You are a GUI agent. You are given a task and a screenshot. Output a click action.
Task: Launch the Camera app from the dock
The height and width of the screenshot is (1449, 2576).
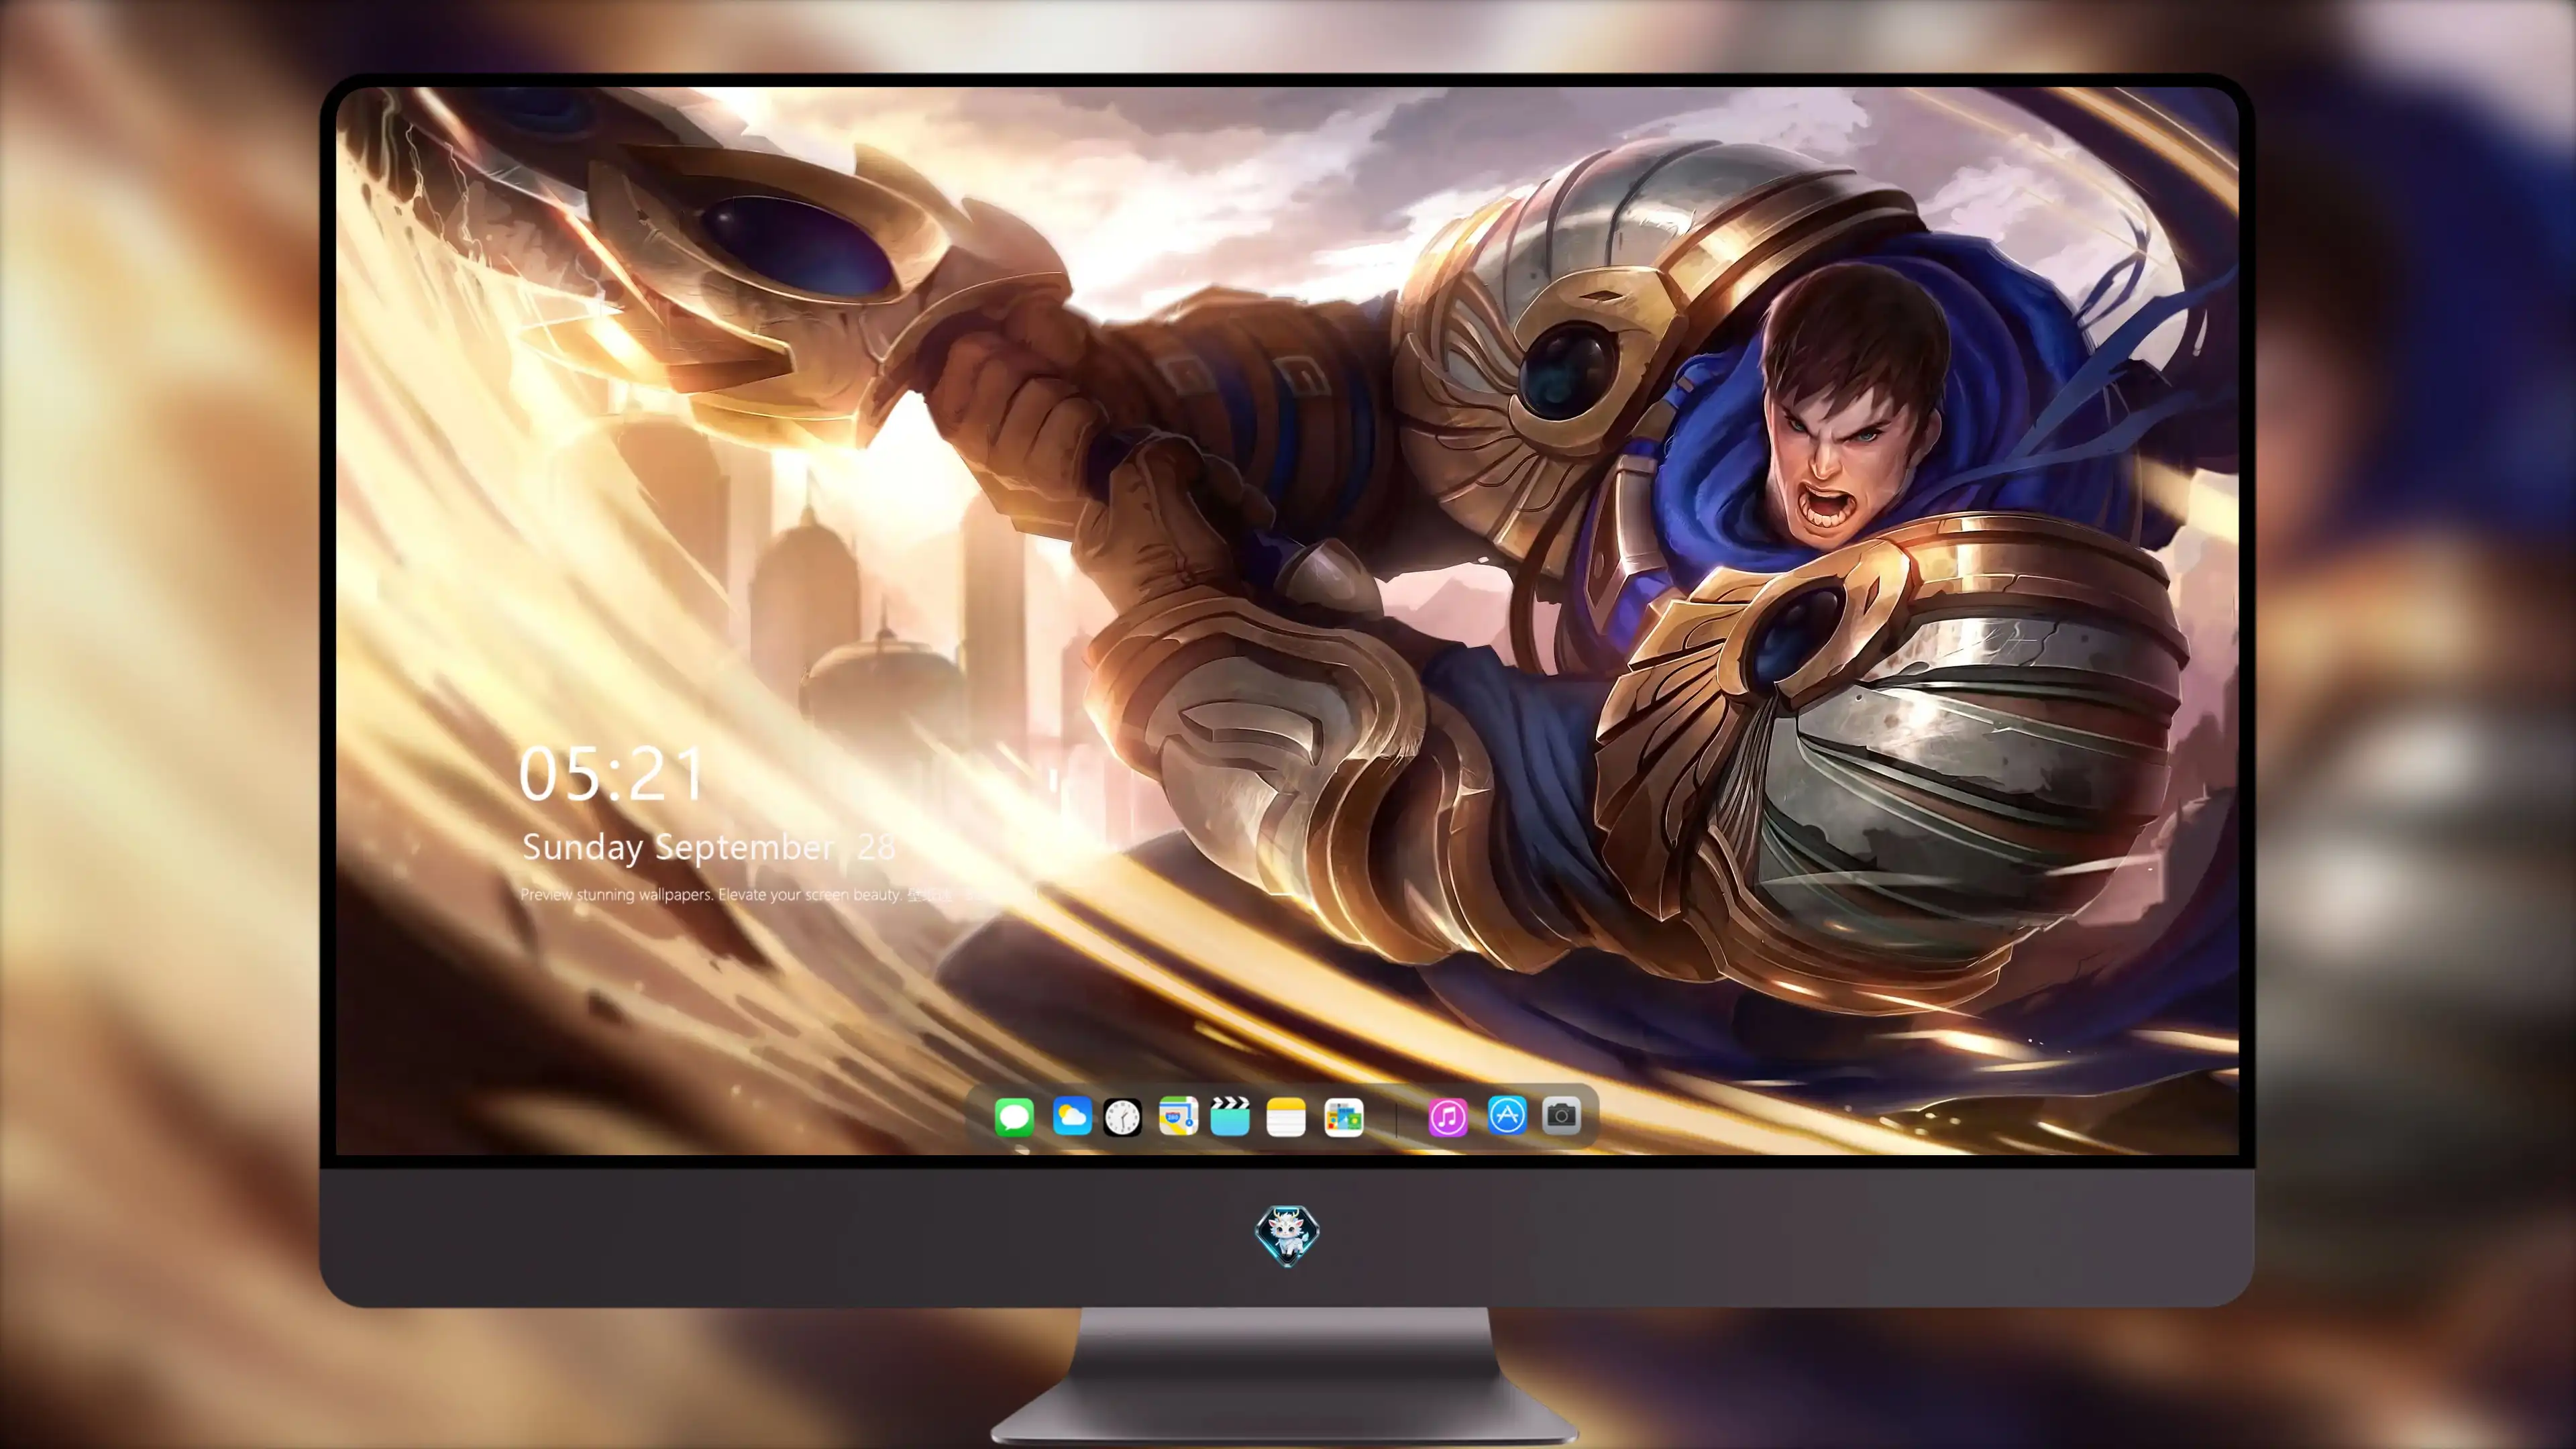[x=1561, y=1115]
